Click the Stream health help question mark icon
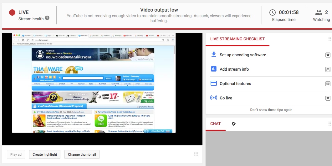The height and width of the screenshot is (166, 332). [47, 18]
